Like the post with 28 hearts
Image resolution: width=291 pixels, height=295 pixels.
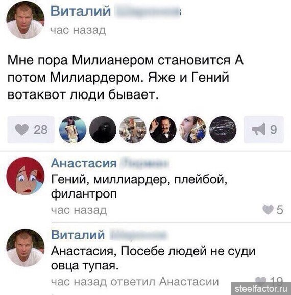(31, 130)
